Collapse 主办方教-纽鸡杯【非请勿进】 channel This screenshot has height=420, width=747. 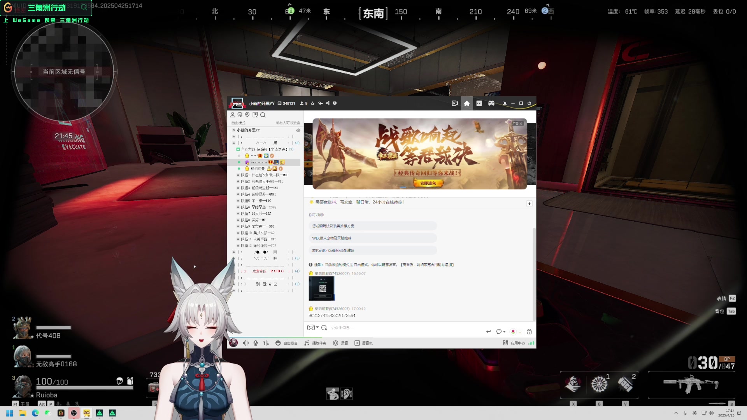click(238, 149)
